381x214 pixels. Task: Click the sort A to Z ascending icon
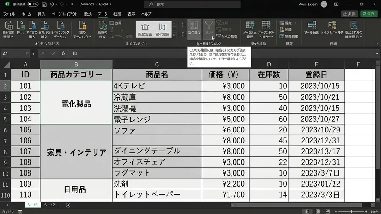pos(184,25)
